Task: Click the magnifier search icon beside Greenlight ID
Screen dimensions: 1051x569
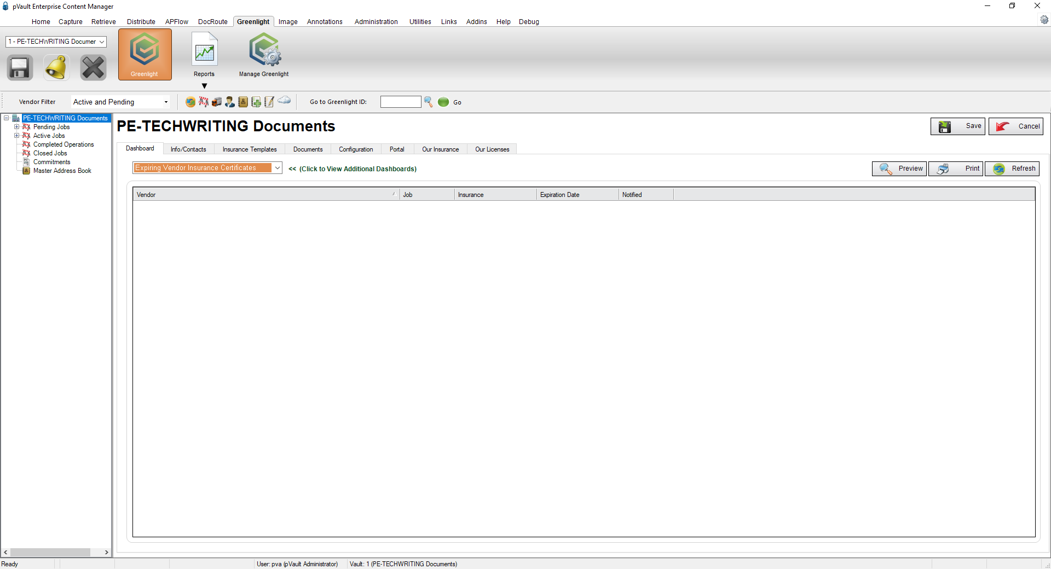Action: pyautogui.click(x=429, y=102)
